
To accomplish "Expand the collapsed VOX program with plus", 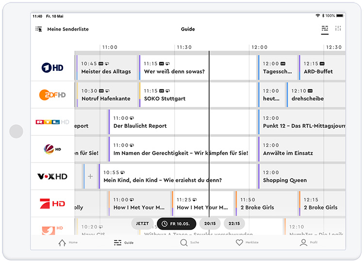I will pos(90,176).
